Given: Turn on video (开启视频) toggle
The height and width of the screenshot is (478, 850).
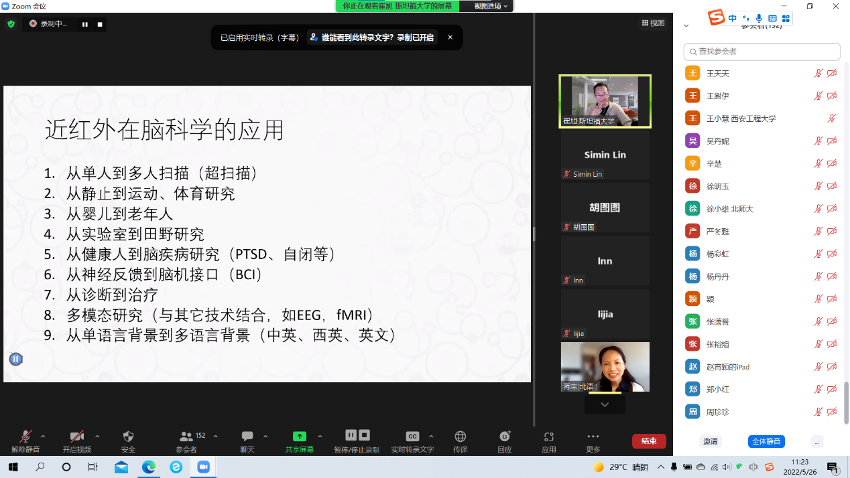Looking at the screenshot, I should (x=76, y=436).
